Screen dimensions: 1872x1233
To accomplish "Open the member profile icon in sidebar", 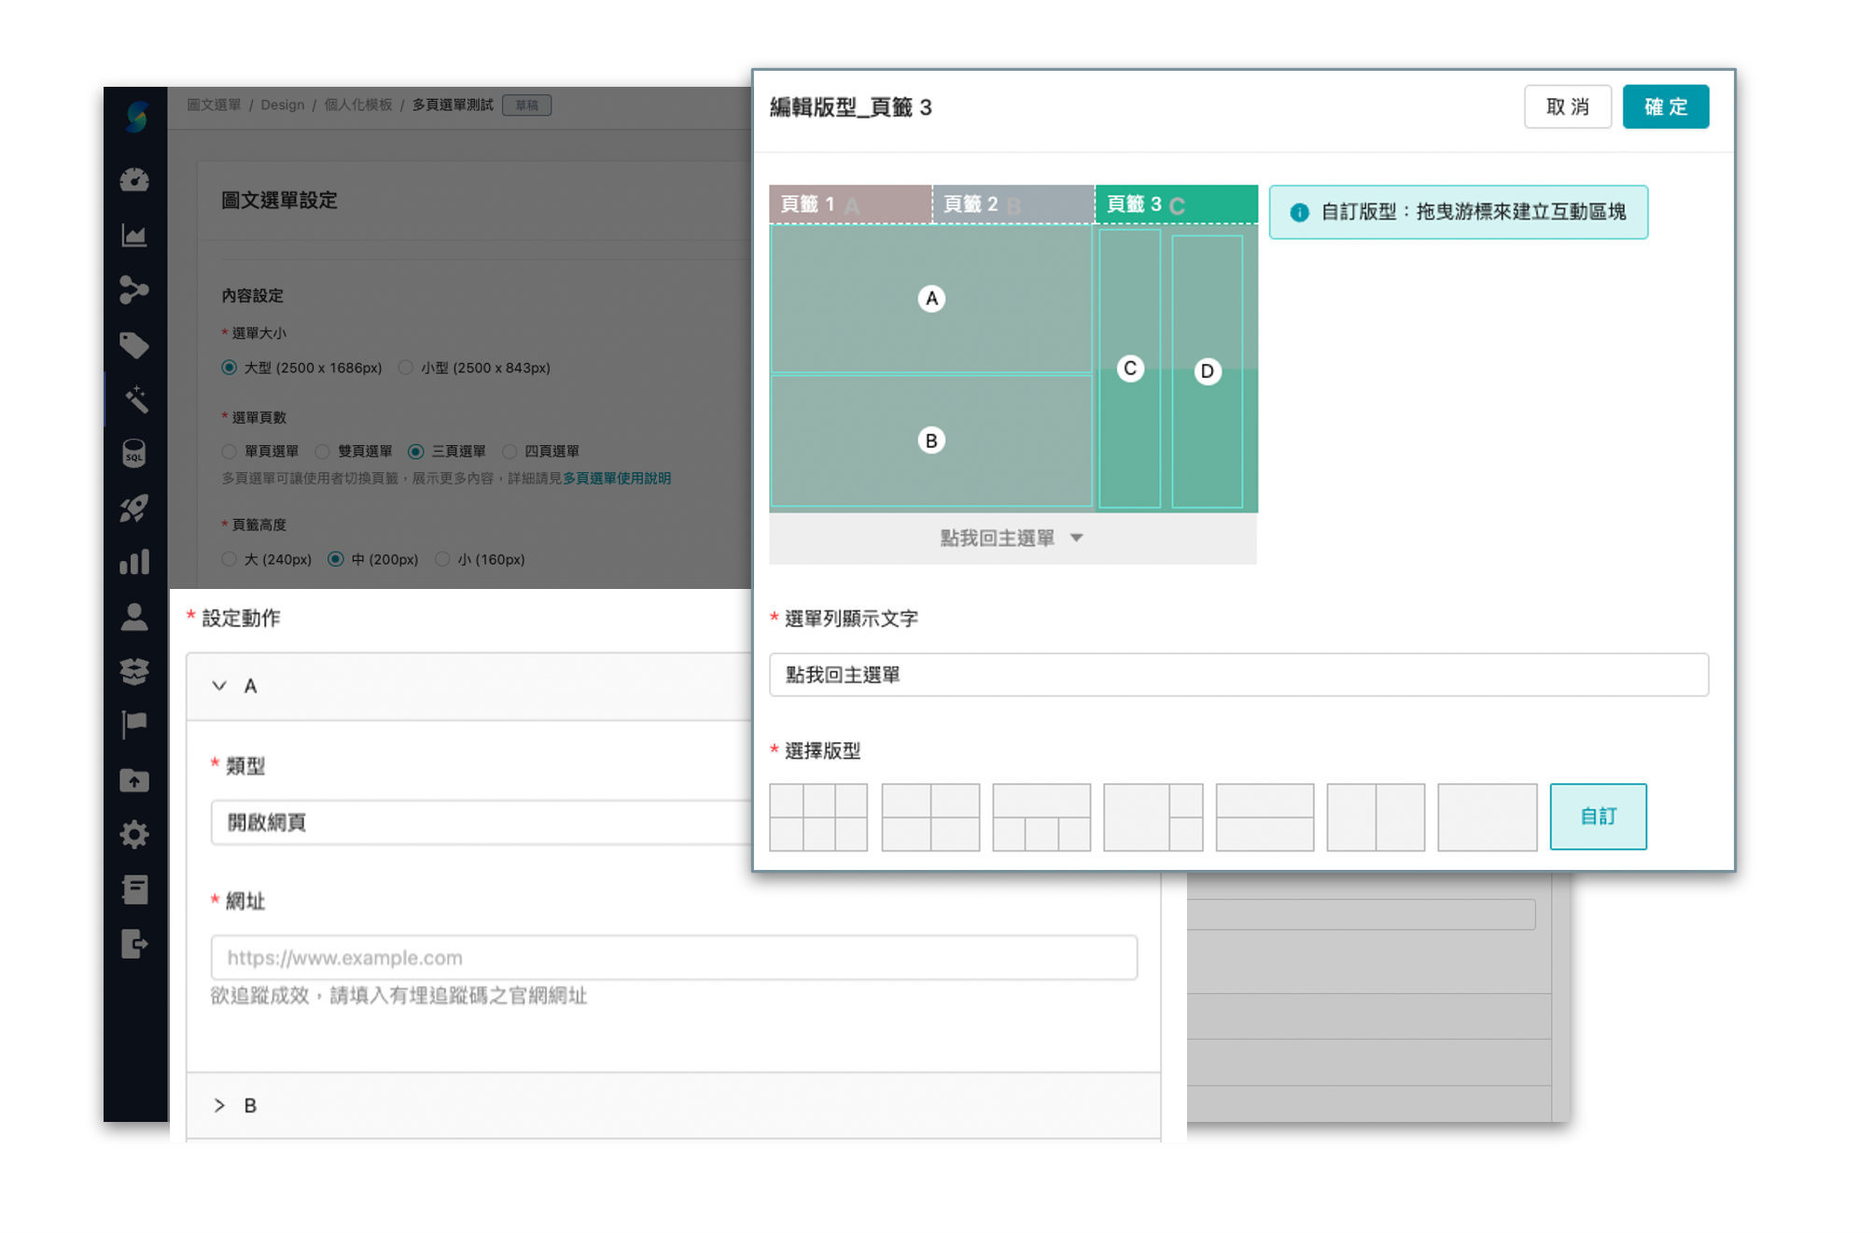I will [x=135, y=617].
